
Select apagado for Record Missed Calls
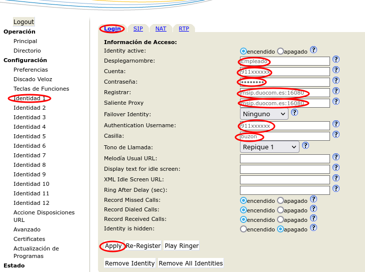pos(280,200)
